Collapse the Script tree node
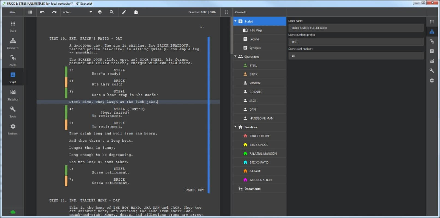The height and width of the screenshot is (218, 440). [235, 21]
